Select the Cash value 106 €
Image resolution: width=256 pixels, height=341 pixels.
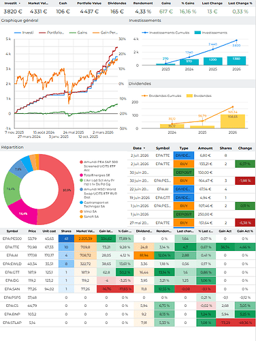pyautogui.click(x=63, y=12)
